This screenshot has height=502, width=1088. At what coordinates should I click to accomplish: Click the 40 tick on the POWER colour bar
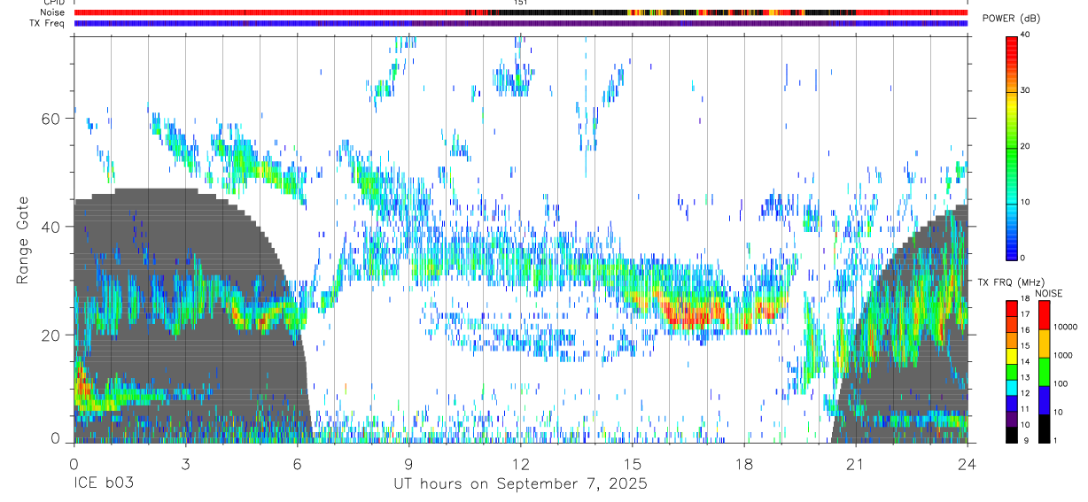click(x=1027, y=35)
